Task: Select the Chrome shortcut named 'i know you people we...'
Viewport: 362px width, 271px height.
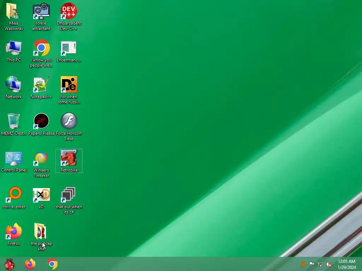Action: [41, 54]
